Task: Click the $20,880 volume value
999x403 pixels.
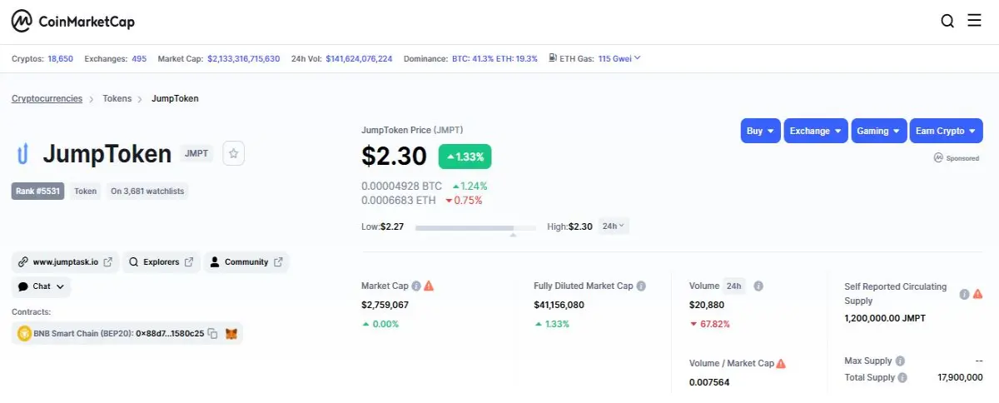Action: tap(706, 305)
